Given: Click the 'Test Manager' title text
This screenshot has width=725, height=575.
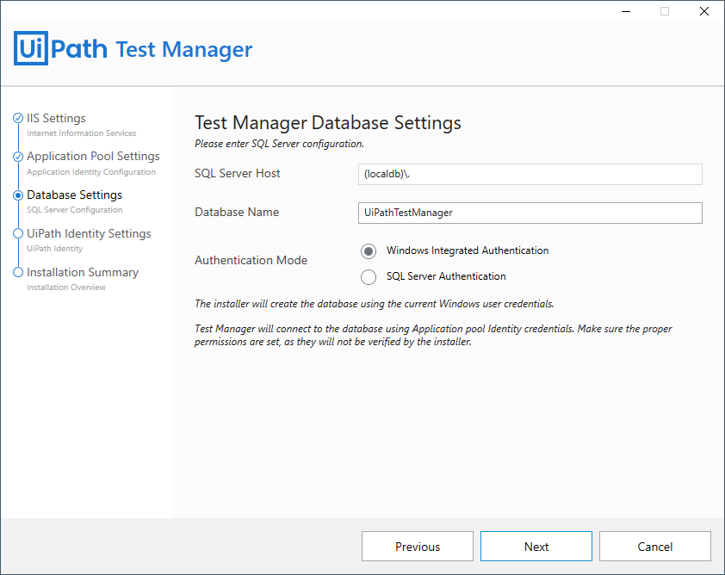Looking at the screenshot, I should [184, 49].
